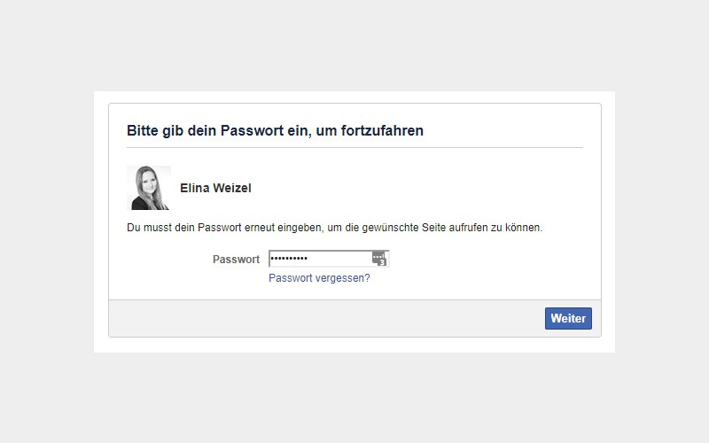Viewport: 709px width, 443px height.
Task: Click the word können ending the instruction
Action: [522, 228]
